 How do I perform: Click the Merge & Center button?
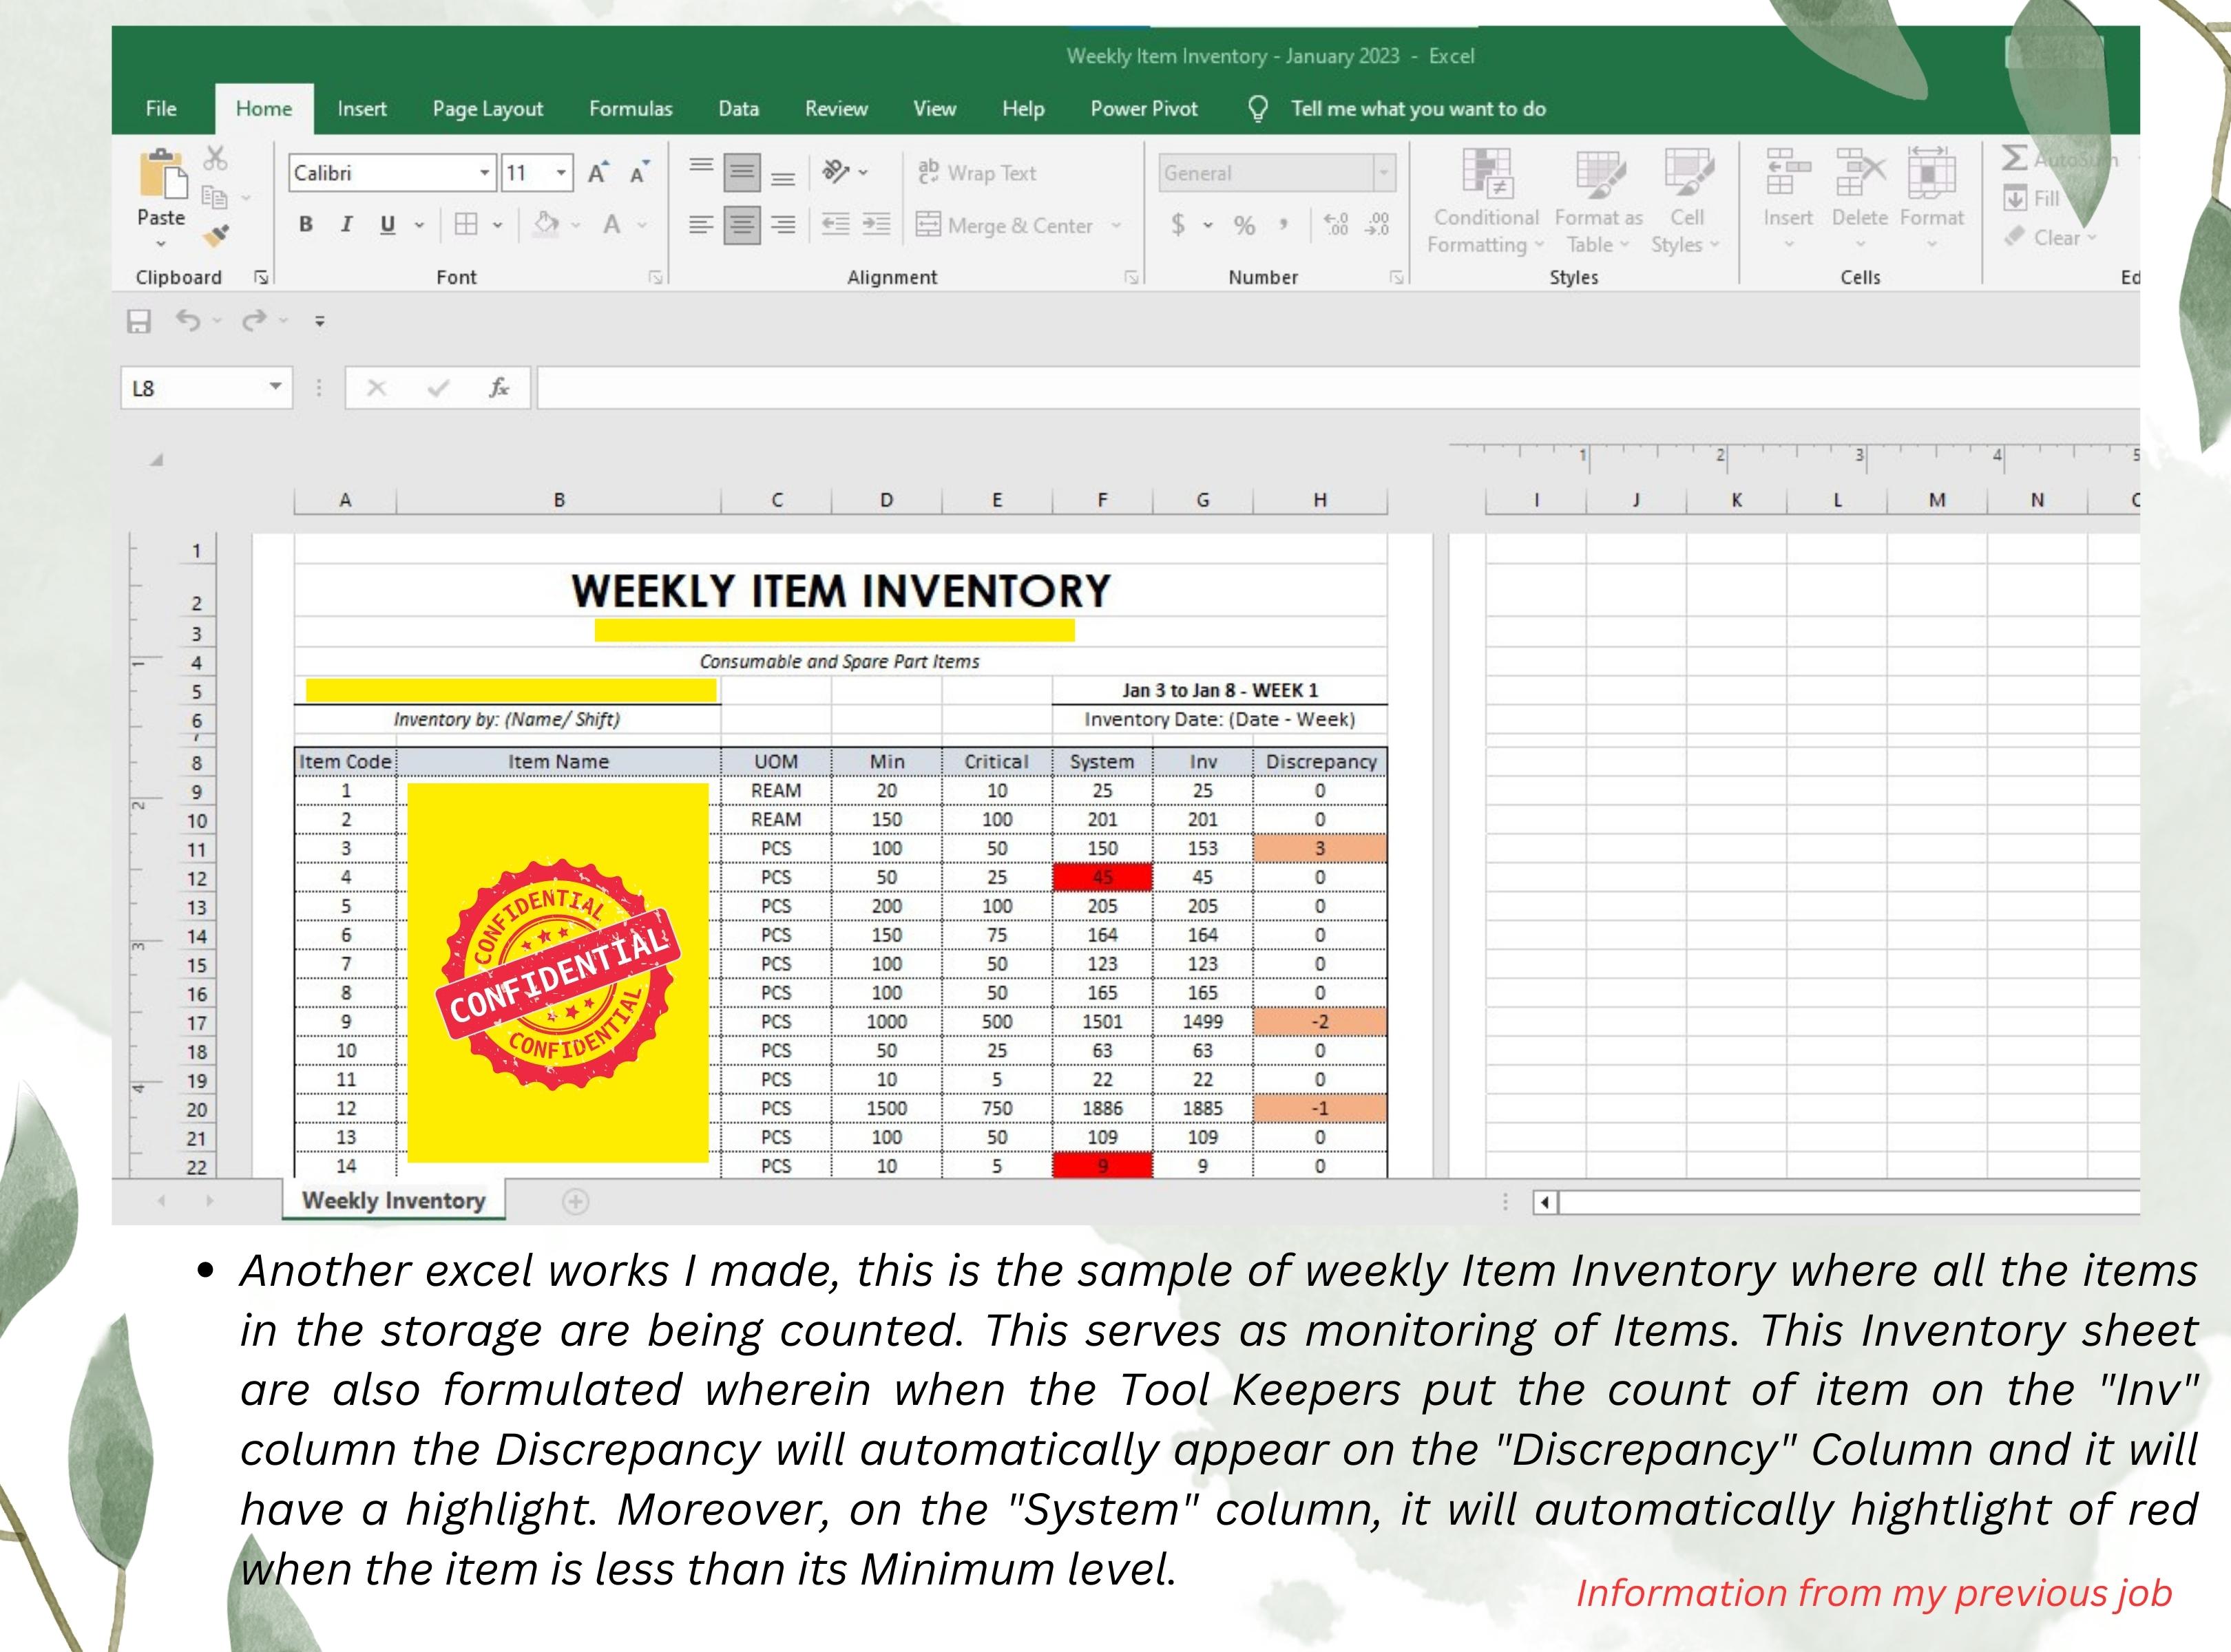click(1005, 225)
